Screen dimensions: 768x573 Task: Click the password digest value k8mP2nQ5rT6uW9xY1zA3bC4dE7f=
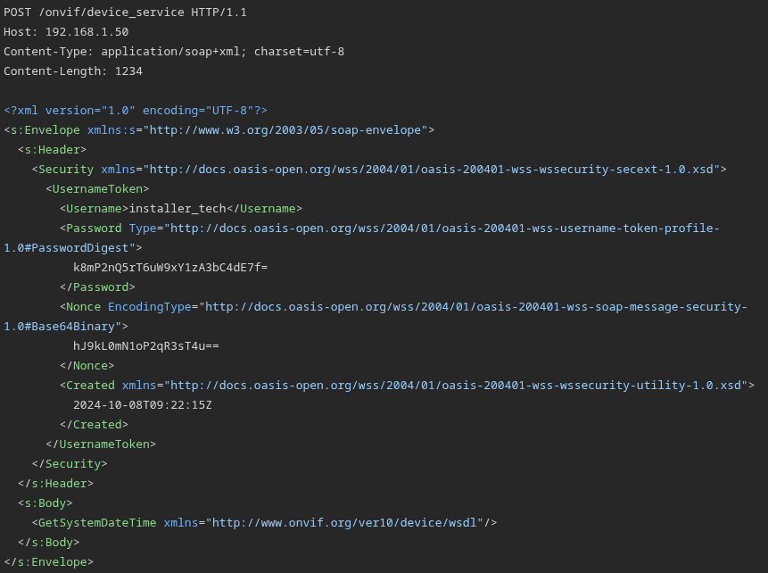[x=170, y=267]
